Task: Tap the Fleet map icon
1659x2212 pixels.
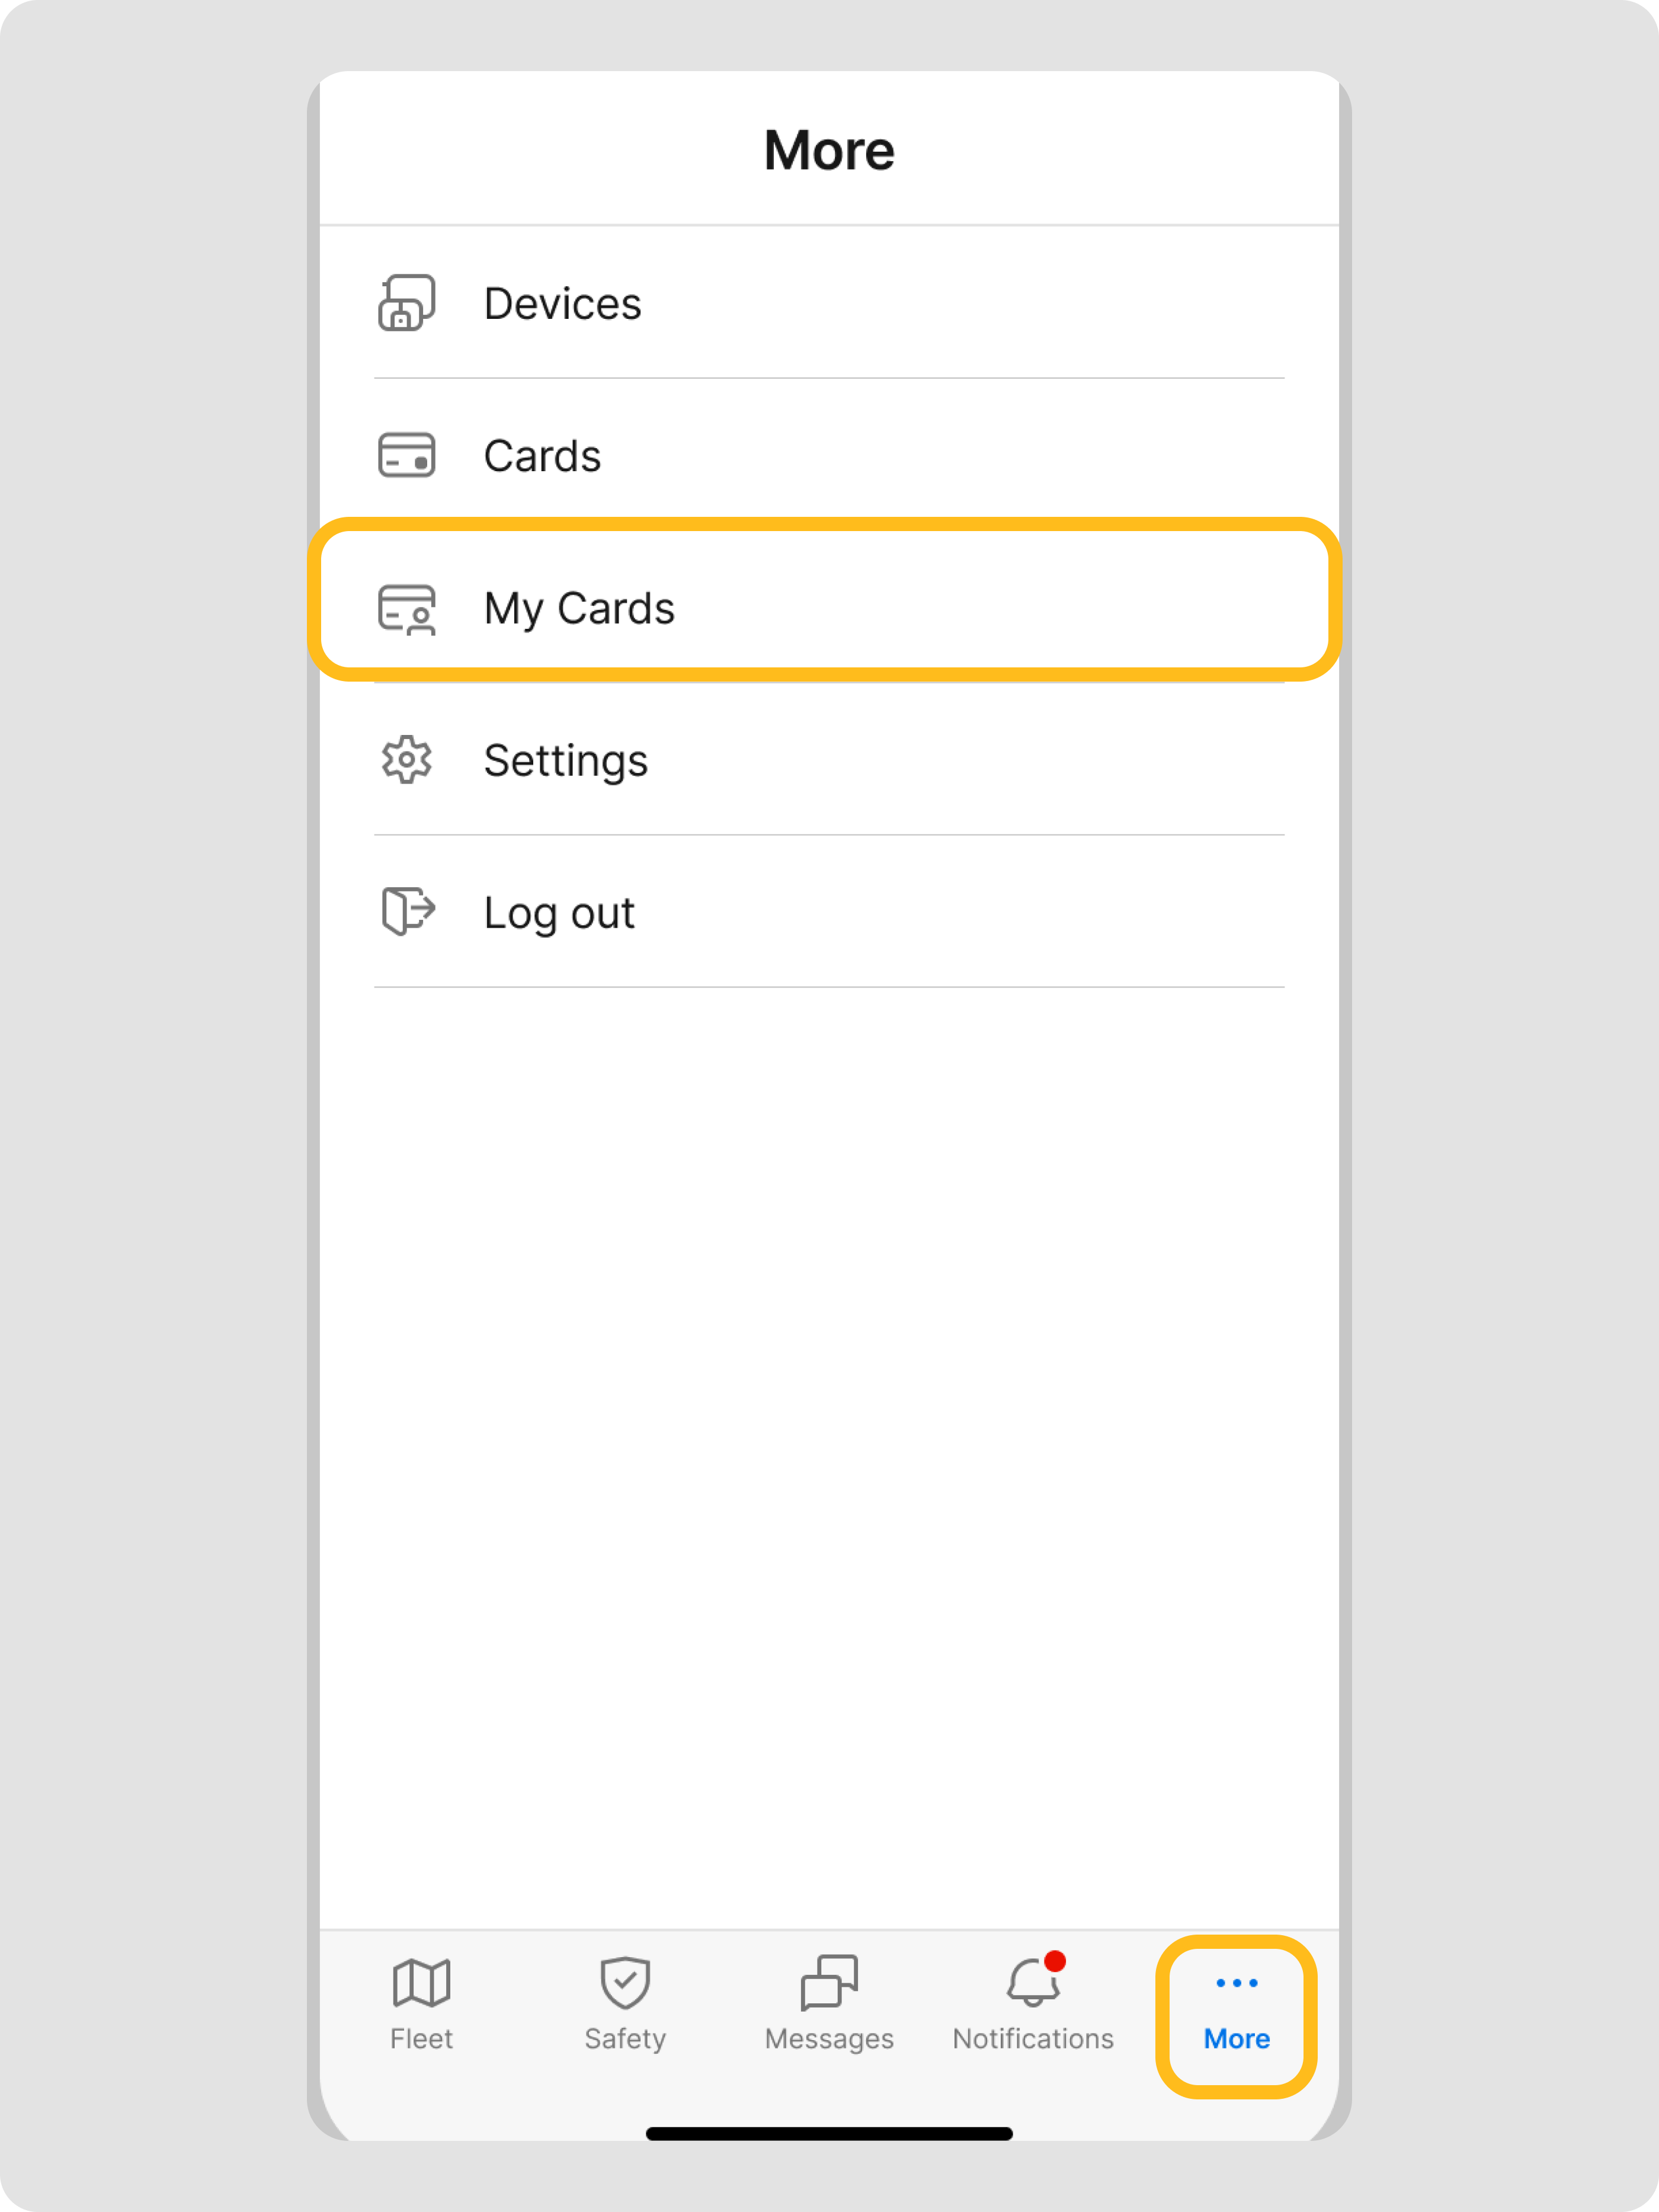Action: click(421, 1982)
